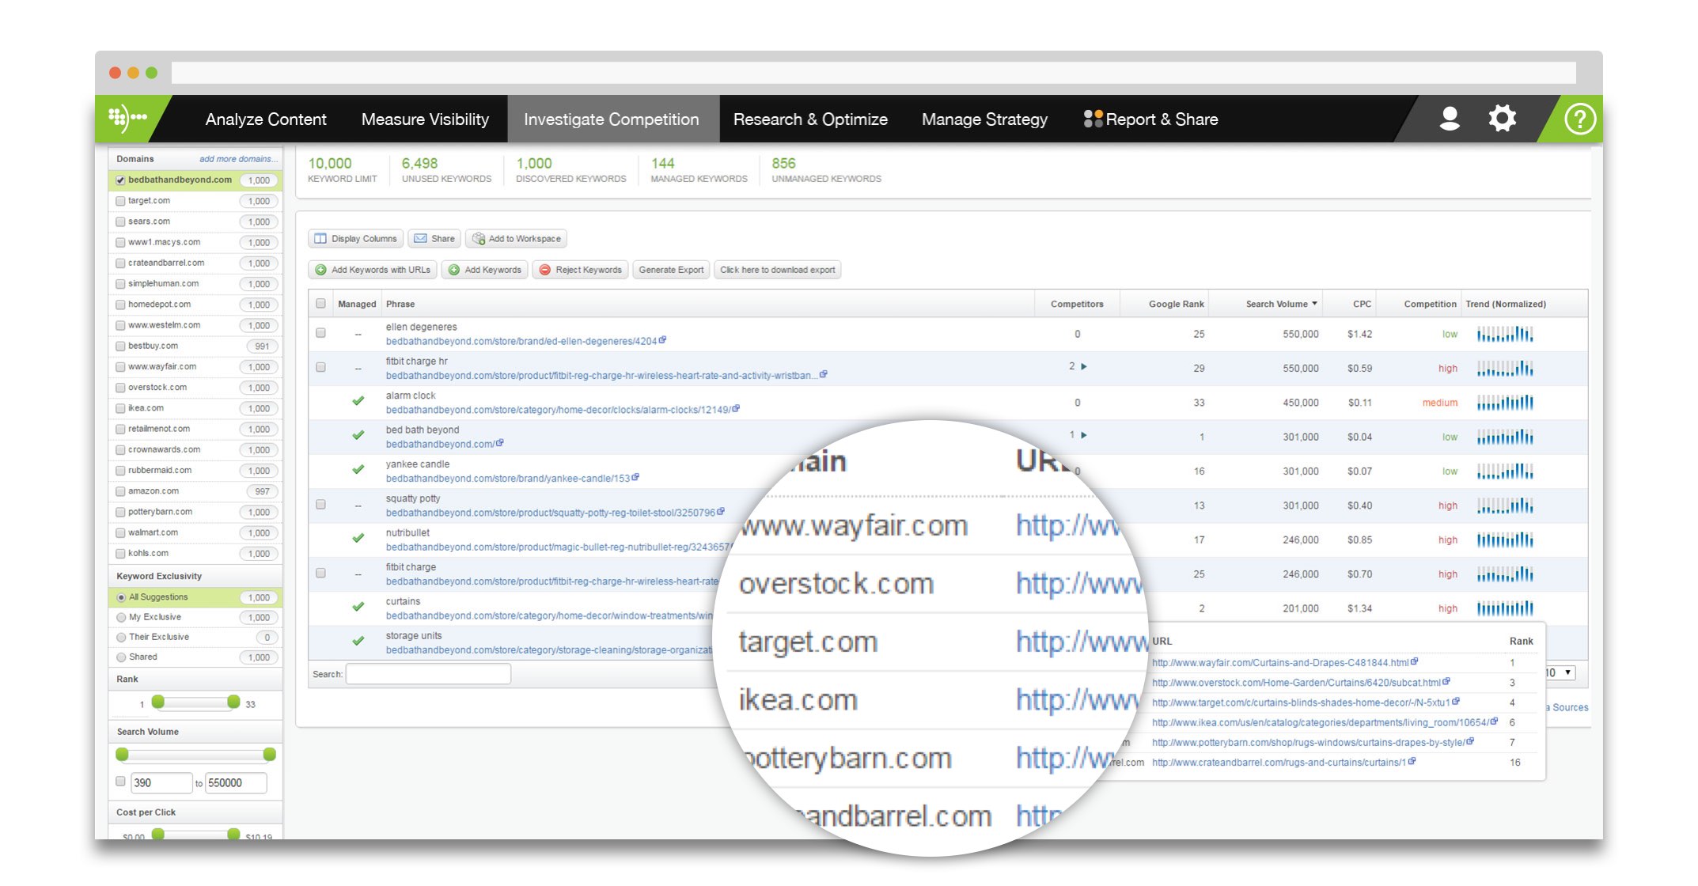
Task: Expand competitors arrow for bed bath beyond
Action: point(1084,435)
